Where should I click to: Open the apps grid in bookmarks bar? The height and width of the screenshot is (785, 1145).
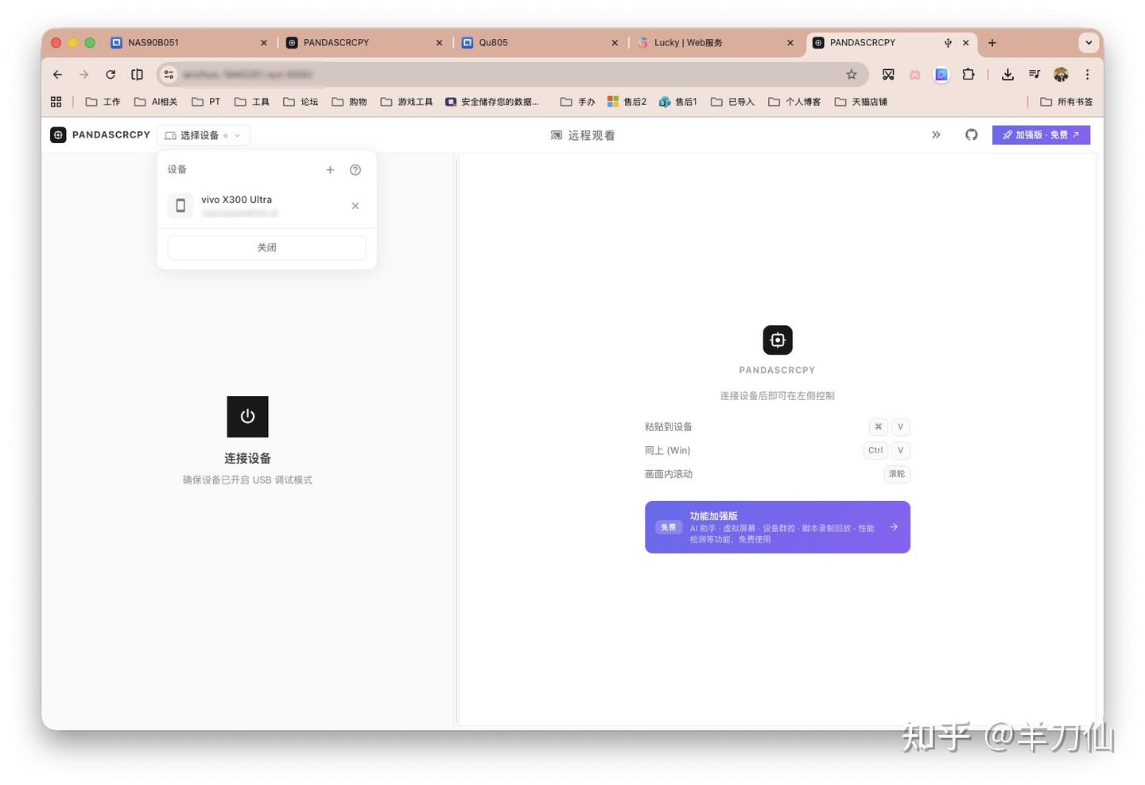[x=56, y=102]
